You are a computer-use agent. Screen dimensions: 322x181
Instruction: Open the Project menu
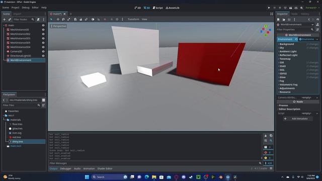pyautogui.click(x=15, y=8)
